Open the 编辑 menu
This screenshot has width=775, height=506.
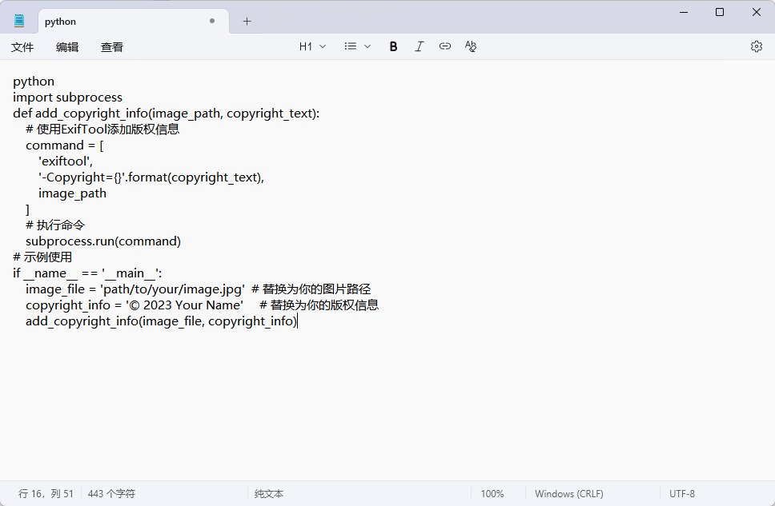[67, 47]
